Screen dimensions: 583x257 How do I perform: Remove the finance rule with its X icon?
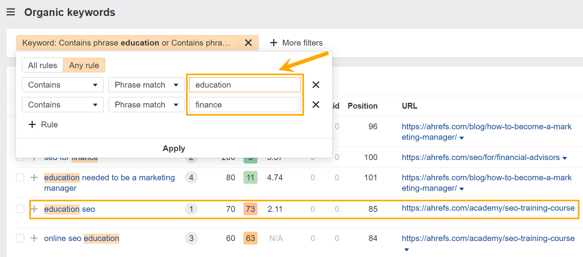(316, 104)
